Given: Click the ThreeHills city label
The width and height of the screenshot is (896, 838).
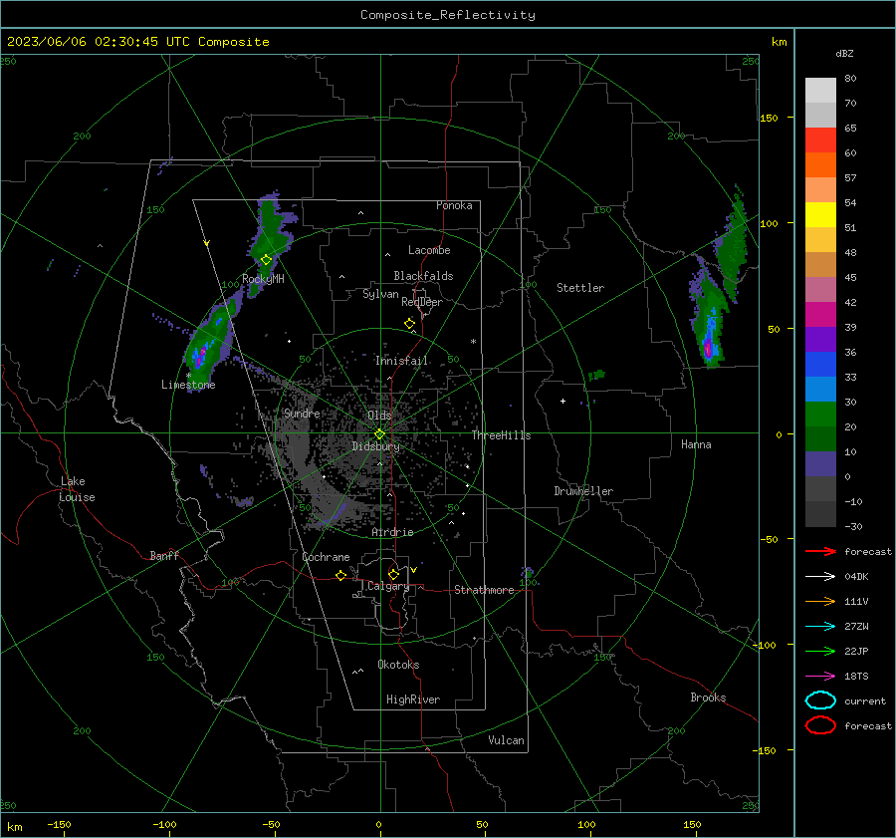Looking at the screenshot, I should coord(501,435).
